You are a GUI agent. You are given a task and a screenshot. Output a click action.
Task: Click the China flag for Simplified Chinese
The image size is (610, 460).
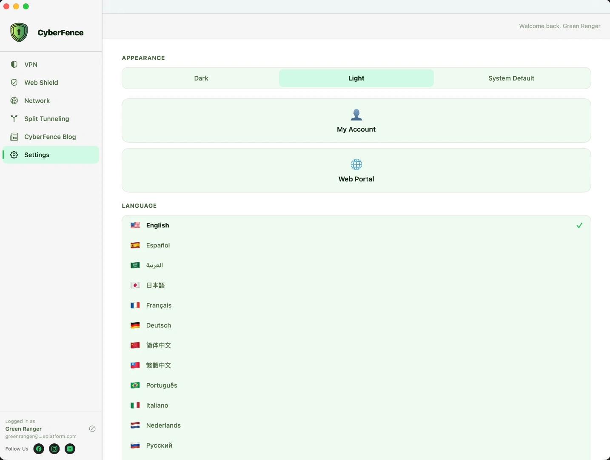pos(135,345)
